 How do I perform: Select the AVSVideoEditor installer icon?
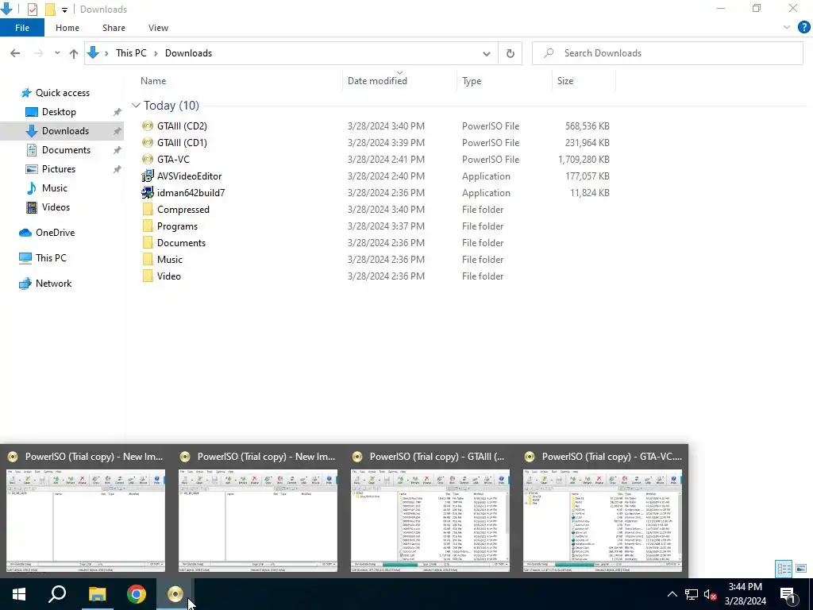click(x=148, y=176)
